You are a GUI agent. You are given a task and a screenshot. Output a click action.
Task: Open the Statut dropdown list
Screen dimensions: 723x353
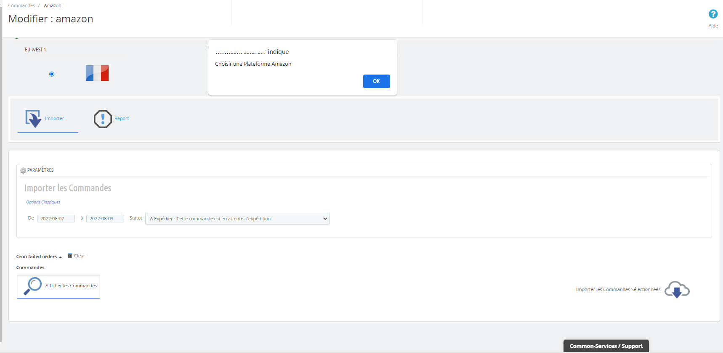click(x=237, y=219)
